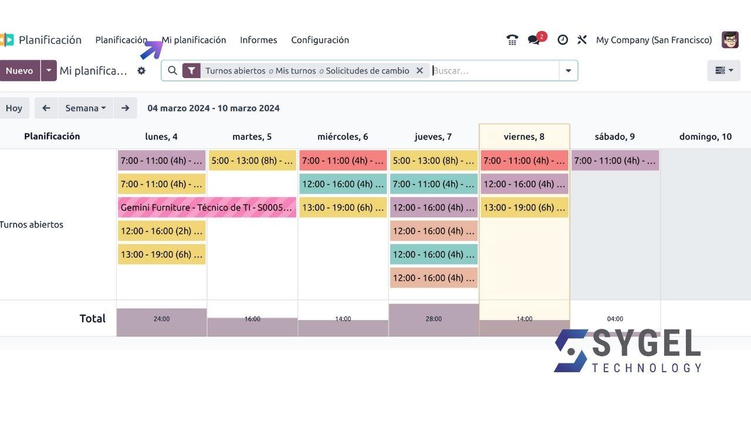This screenshot has height=422, width=751.
Task: Go to next week with right arrow
Action: click(x=124, y=108)
